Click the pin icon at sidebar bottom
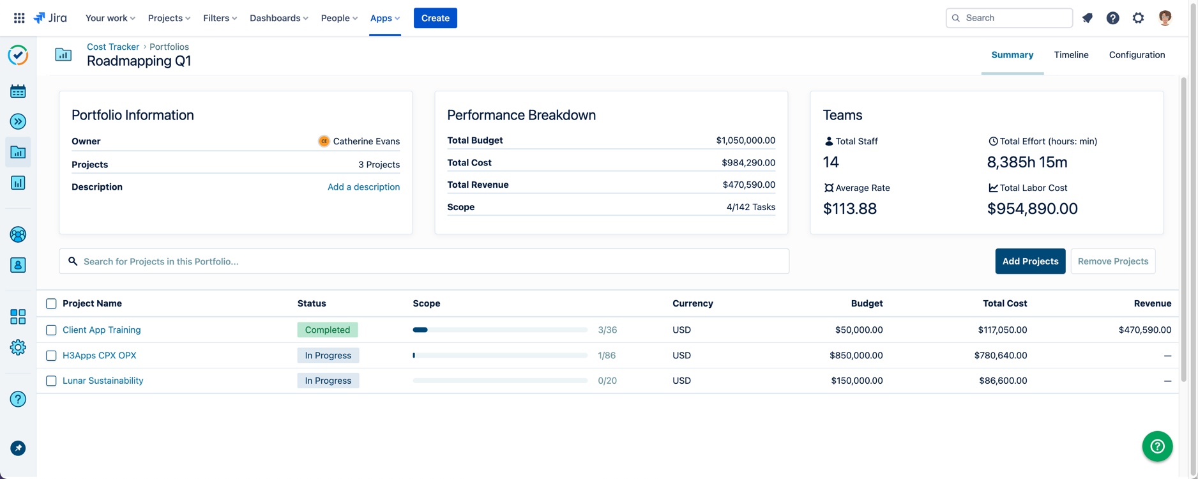Image resolution: width=1198 pixels, height=479 pixels. (x=18, y=448)
